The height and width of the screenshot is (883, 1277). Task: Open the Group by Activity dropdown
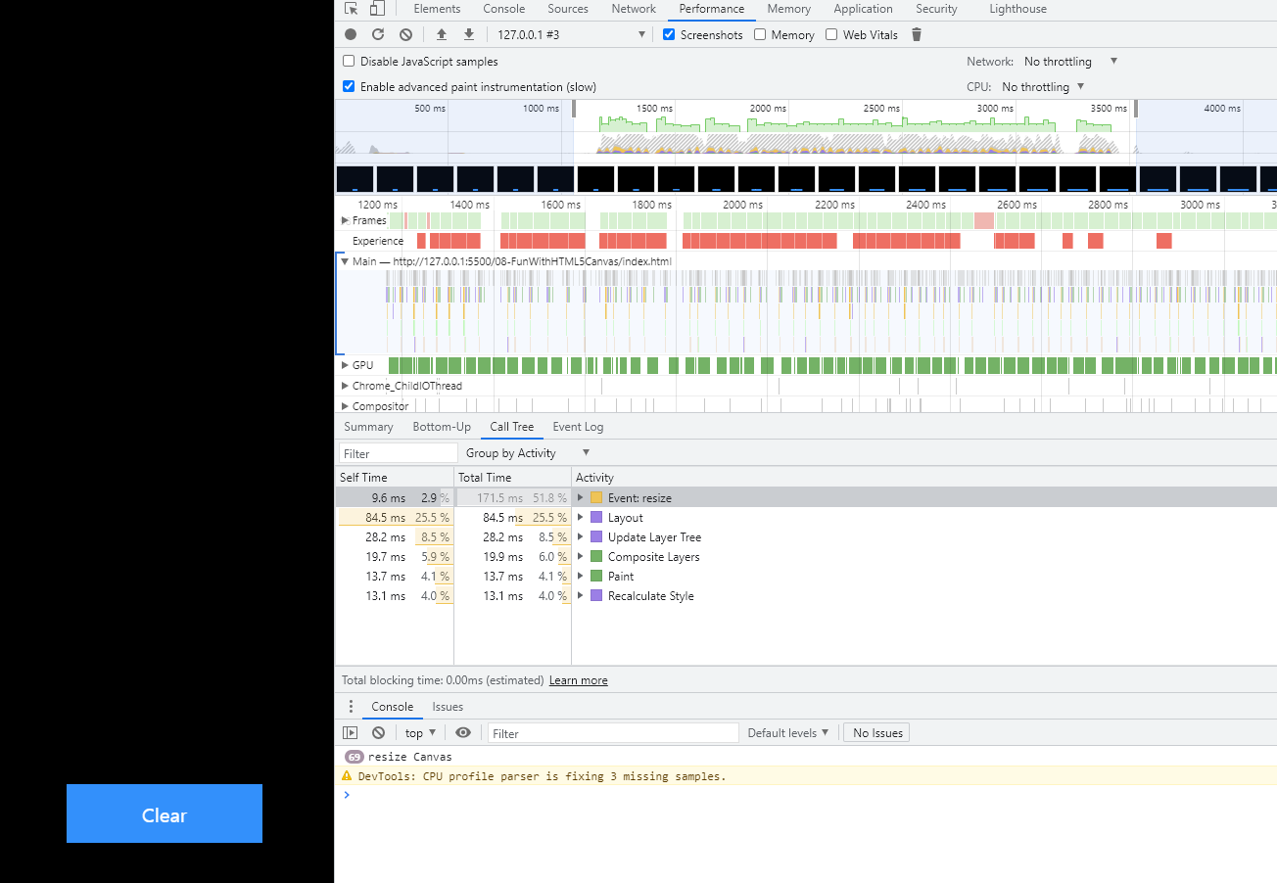528,452
